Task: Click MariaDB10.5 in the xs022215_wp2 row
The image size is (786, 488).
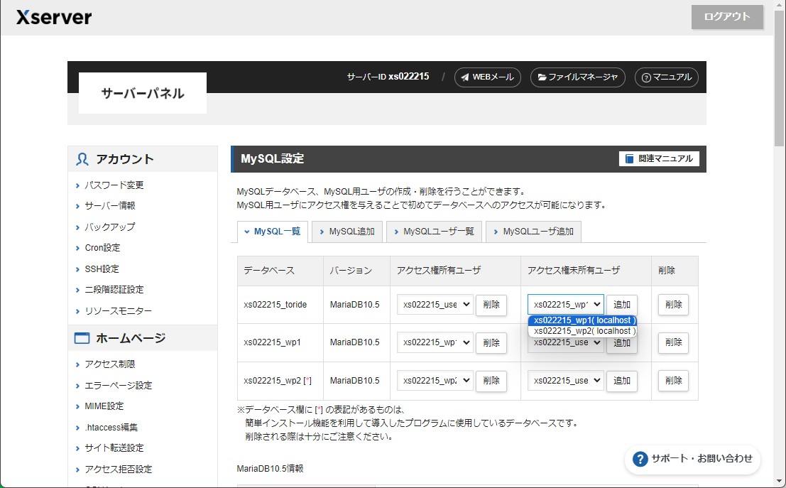Action: tap(355, 381)
